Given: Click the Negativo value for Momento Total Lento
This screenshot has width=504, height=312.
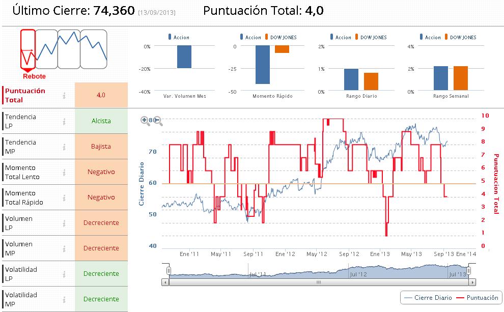Looking at the screenshot, I should pos(101,172).
